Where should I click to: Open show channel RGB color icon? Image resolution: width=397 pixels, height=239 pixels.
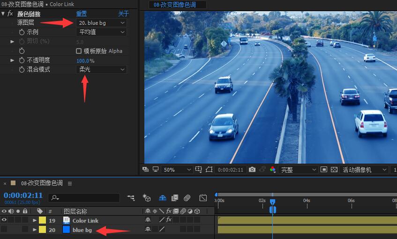(273, 169)
